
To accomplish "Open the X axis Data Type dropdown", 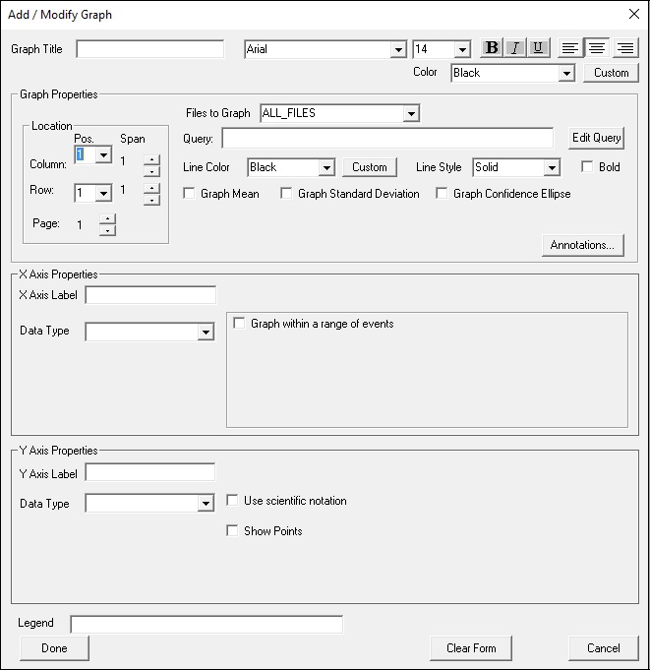I will [x=206, y=332].
